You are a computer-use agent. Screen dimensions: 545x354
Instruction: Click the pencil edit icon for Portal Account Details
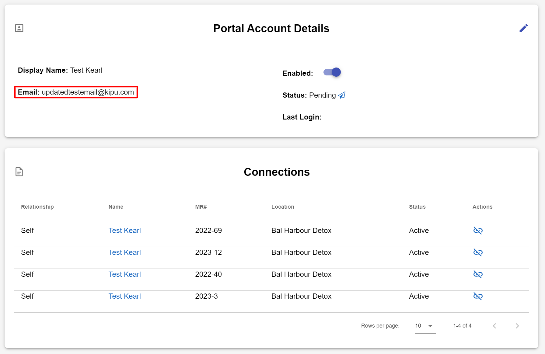523,28
